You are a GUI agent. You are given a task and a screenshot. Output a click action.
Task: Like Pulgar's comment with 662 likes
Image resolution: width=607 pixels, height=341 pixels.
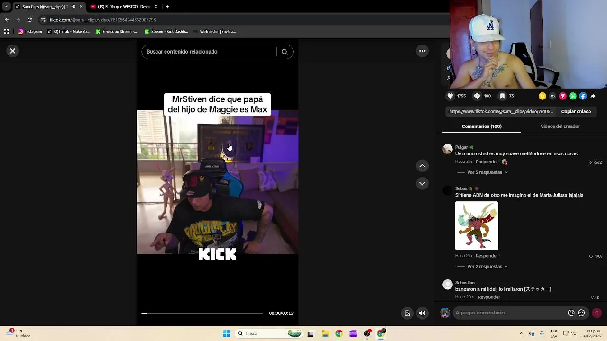pos(590,162)
